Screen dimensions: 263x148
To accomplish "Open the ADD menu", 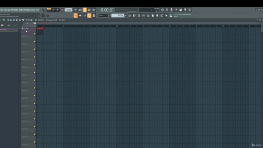I will (x=9, y=10).
